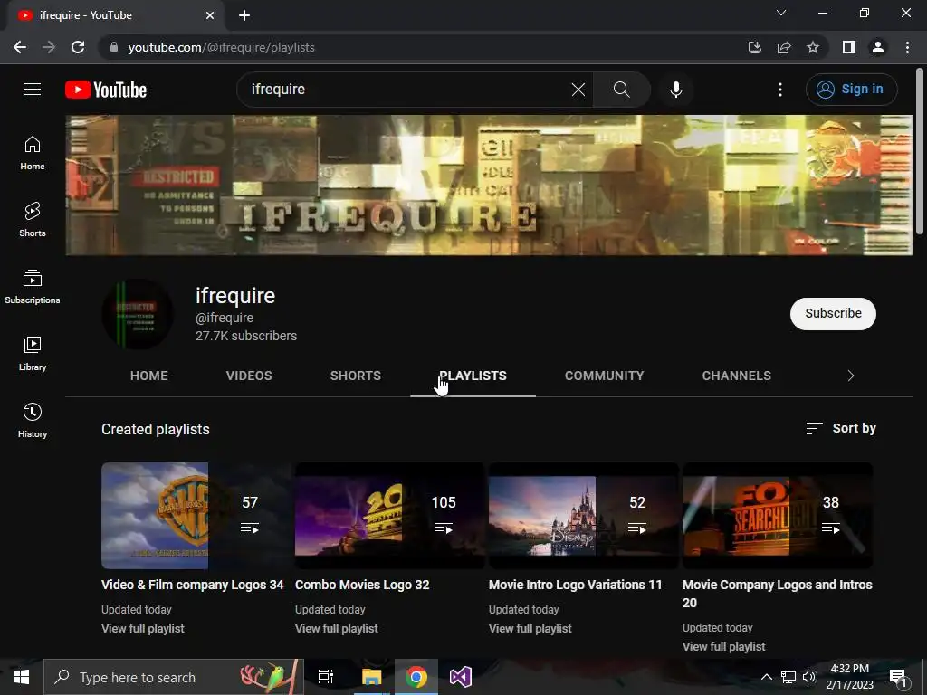Open Disney castle playlist thumbnail
Screen dimensions: 927x695
(x=584, y=515)
